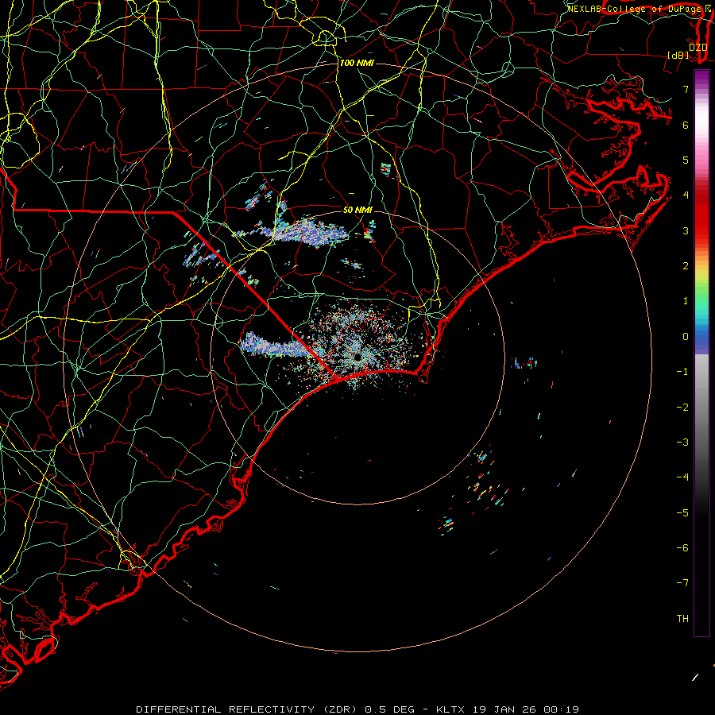The width and height of the screenshot is (715, 715).
Task: Click the -1 value on the dB scale
Action: (682, 372)
